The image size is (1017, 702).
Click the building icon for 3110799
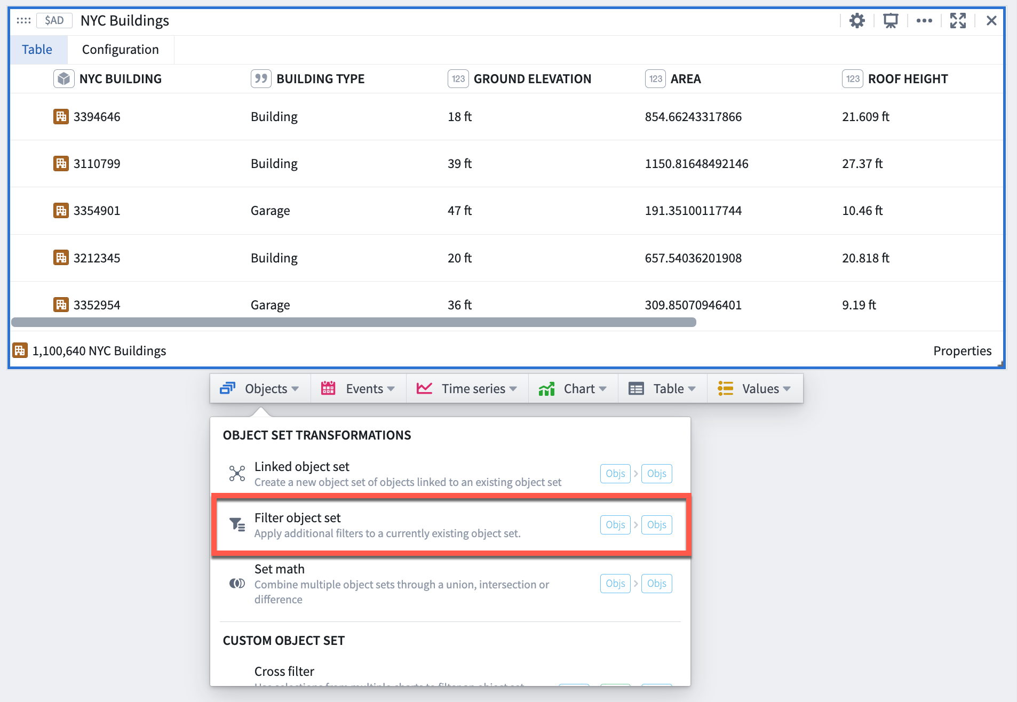pos(61,163)
